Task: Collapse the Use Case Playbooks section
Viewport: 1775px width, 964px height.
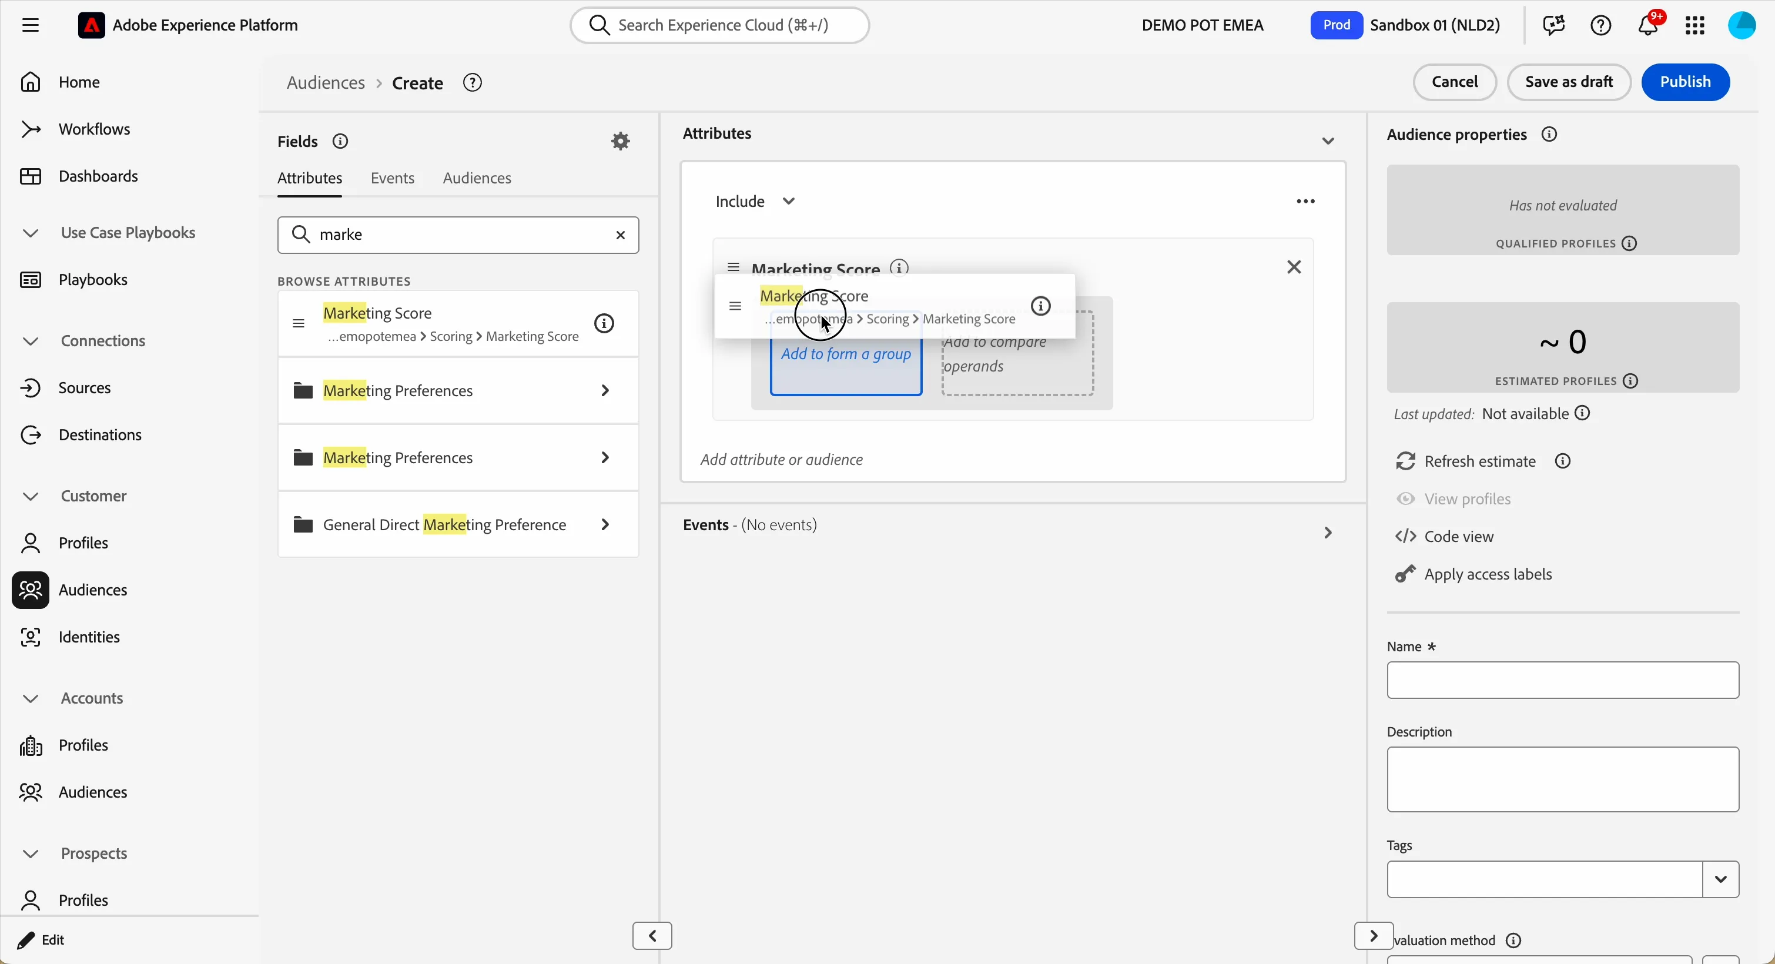Action: (x=31, y=233)
